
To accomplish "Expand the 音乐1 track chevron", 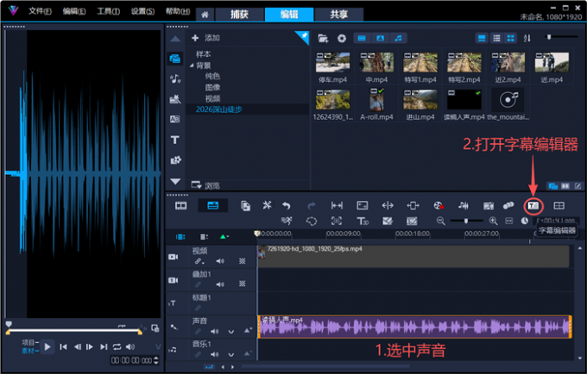I will point(231,354).
